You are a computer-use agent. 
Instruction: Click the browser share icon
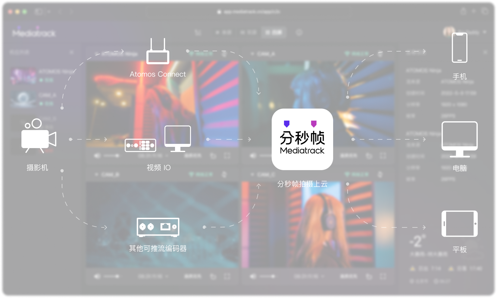(x=463, y=11)
